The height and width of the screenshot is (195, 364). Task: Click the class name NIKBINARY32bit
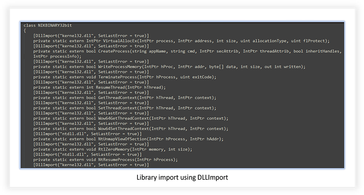click(x=55, y=25)
